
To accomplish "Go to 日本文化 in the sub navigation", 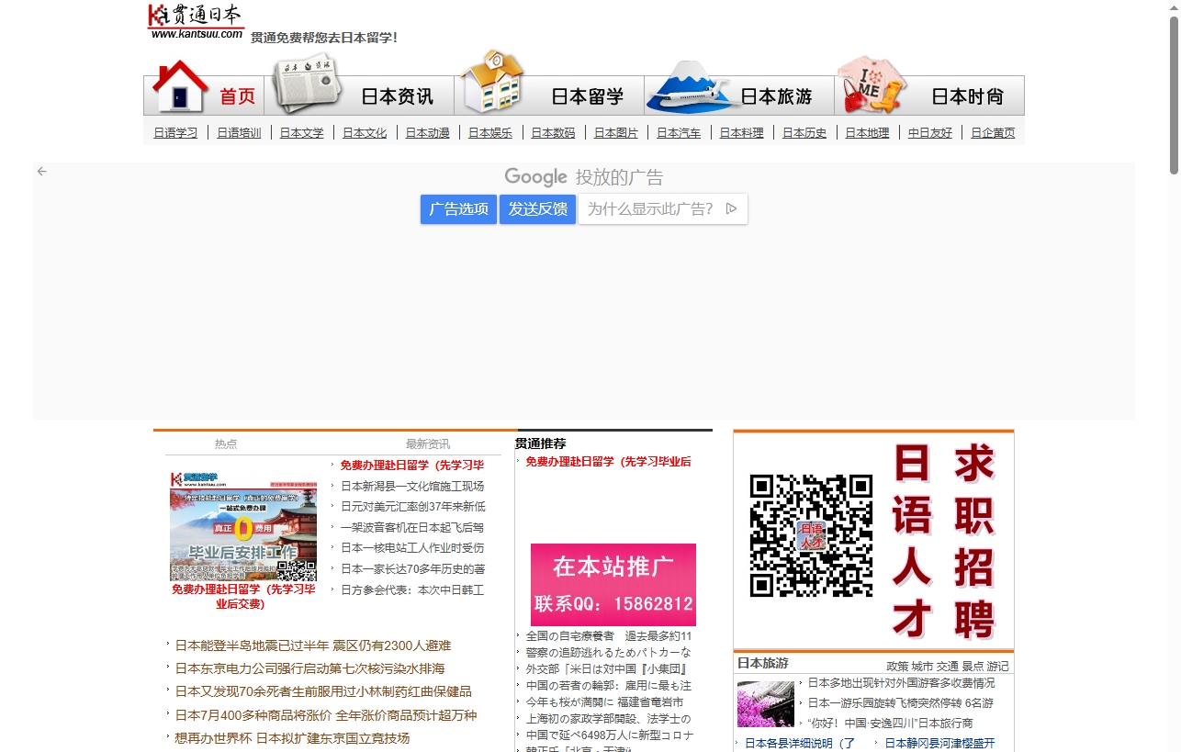I will tap(365, 132).
